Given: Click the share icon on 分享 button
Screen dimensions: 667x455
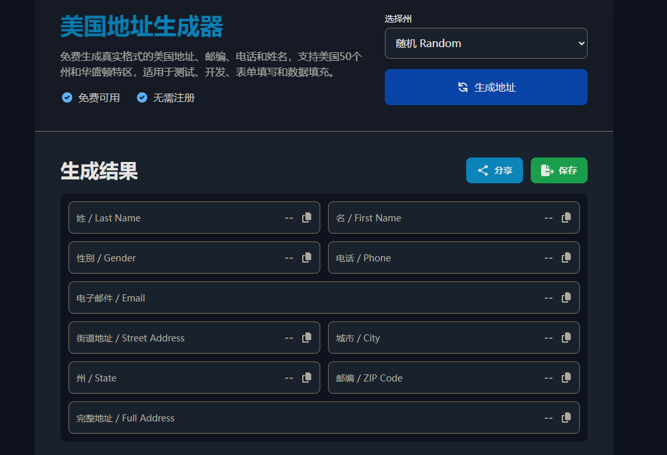Looking at the screenshot, I should click(x=483, y=170).
